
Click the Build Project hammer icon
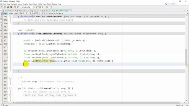tap(37, 7)
